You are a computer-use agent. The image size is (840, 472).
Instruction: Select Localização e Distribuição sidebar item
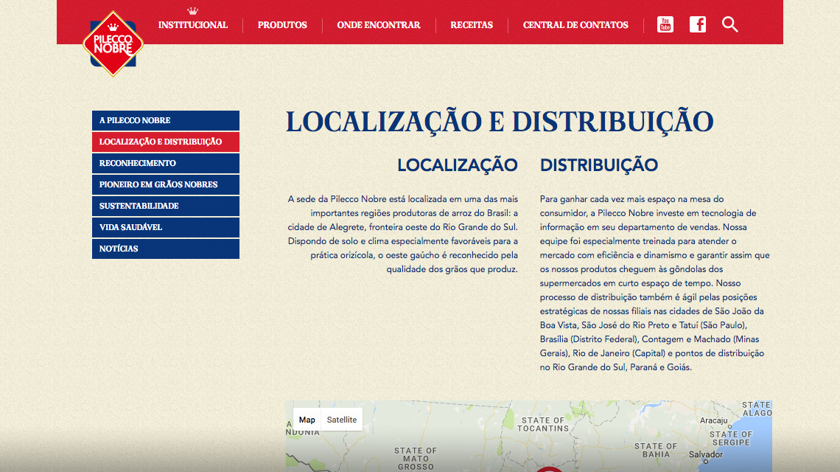click(166, 142)
